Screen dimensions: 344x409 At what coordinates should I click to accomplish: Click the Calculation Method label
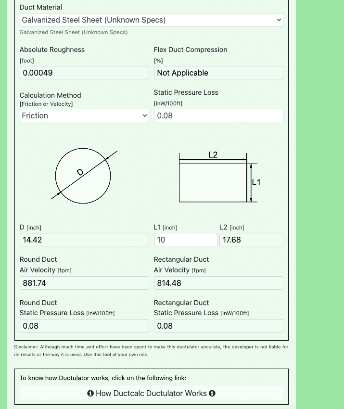51,95
